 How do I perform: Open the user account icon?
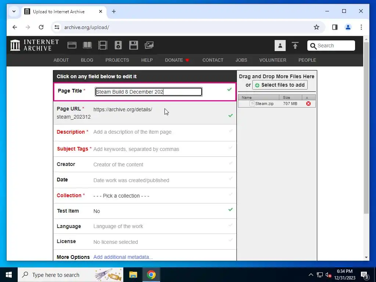pos(280,46)
